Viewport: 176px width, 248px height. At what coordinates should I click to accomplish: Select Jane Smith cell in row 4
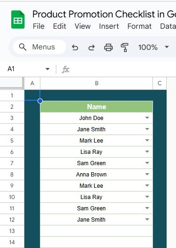pyautogui.click(x=97, y=129)
